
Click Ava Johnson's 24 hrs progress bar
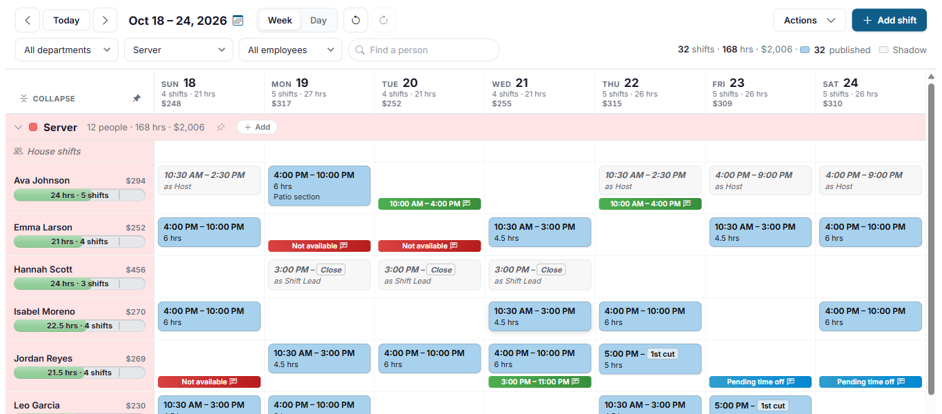click(79, 195)
